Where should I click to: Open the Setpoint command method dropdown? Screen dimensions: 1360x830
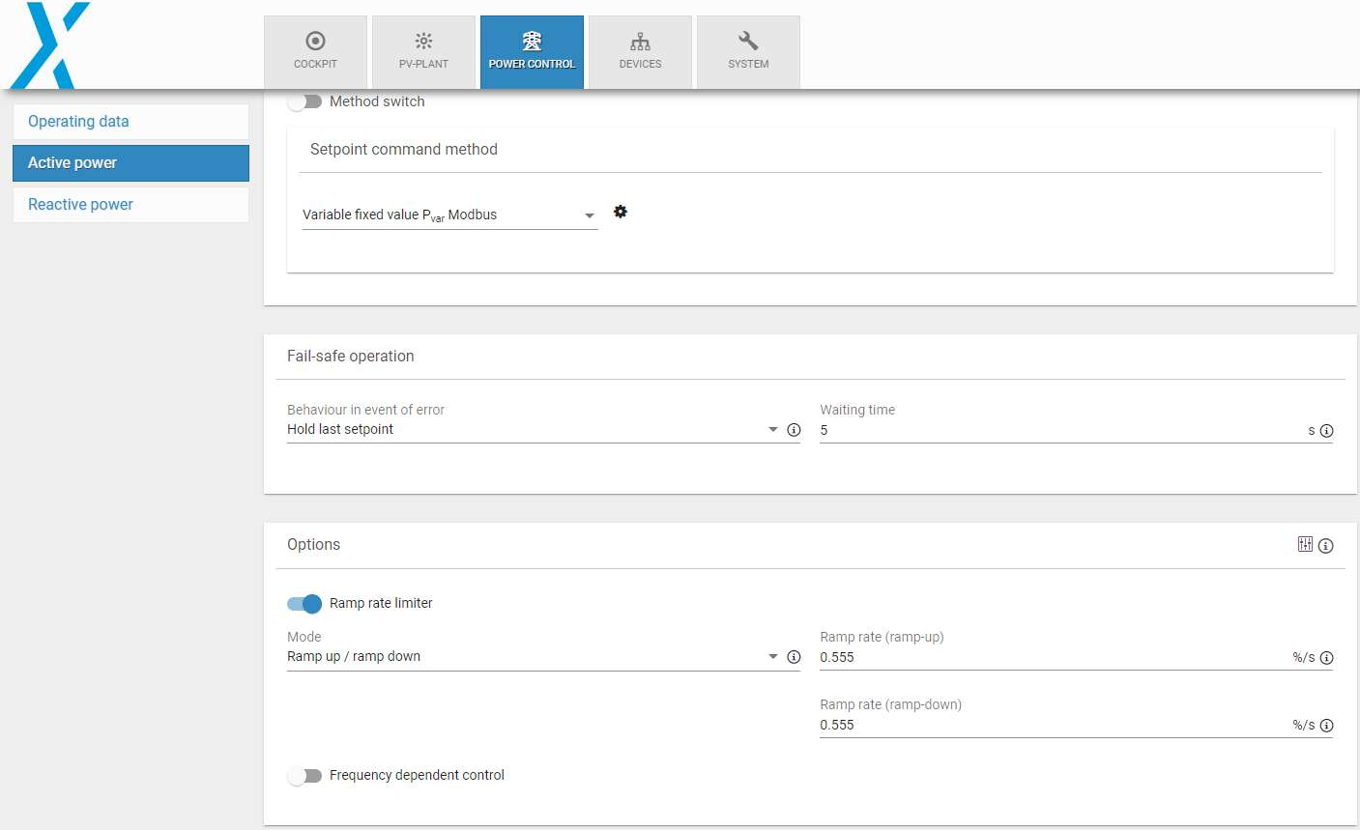(449, 215)
